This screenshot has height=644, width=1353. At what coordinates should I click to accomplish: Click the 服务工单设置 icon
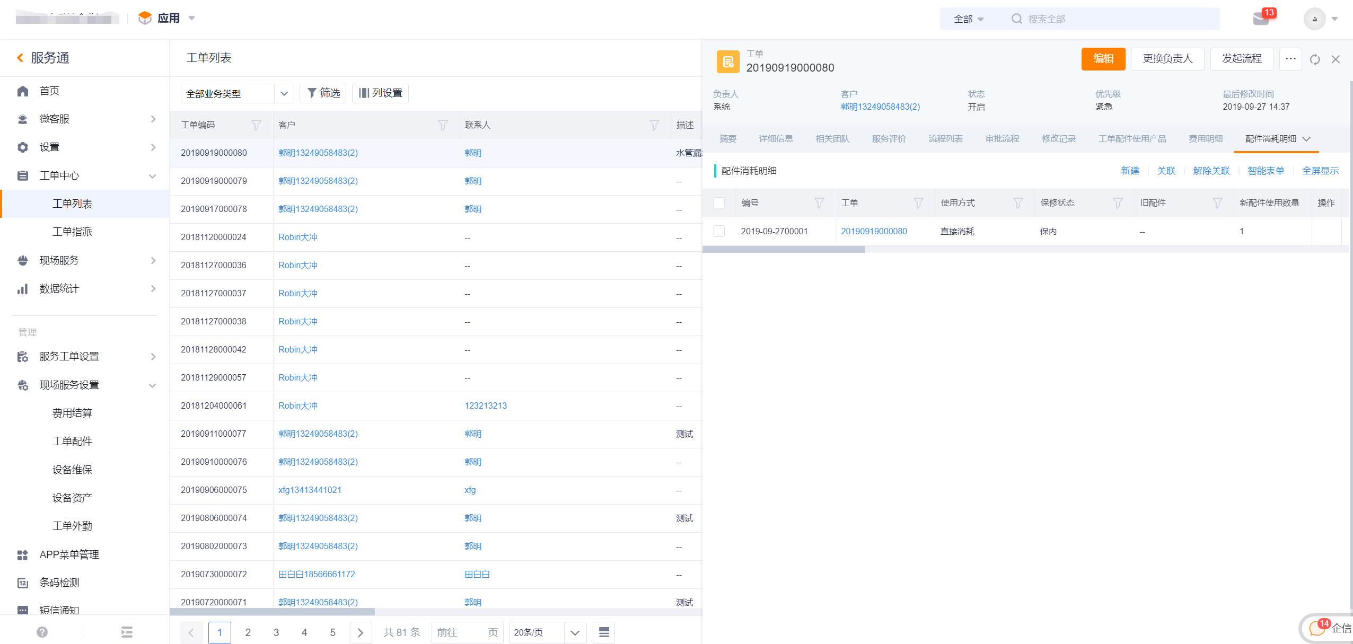pos(22,357)
